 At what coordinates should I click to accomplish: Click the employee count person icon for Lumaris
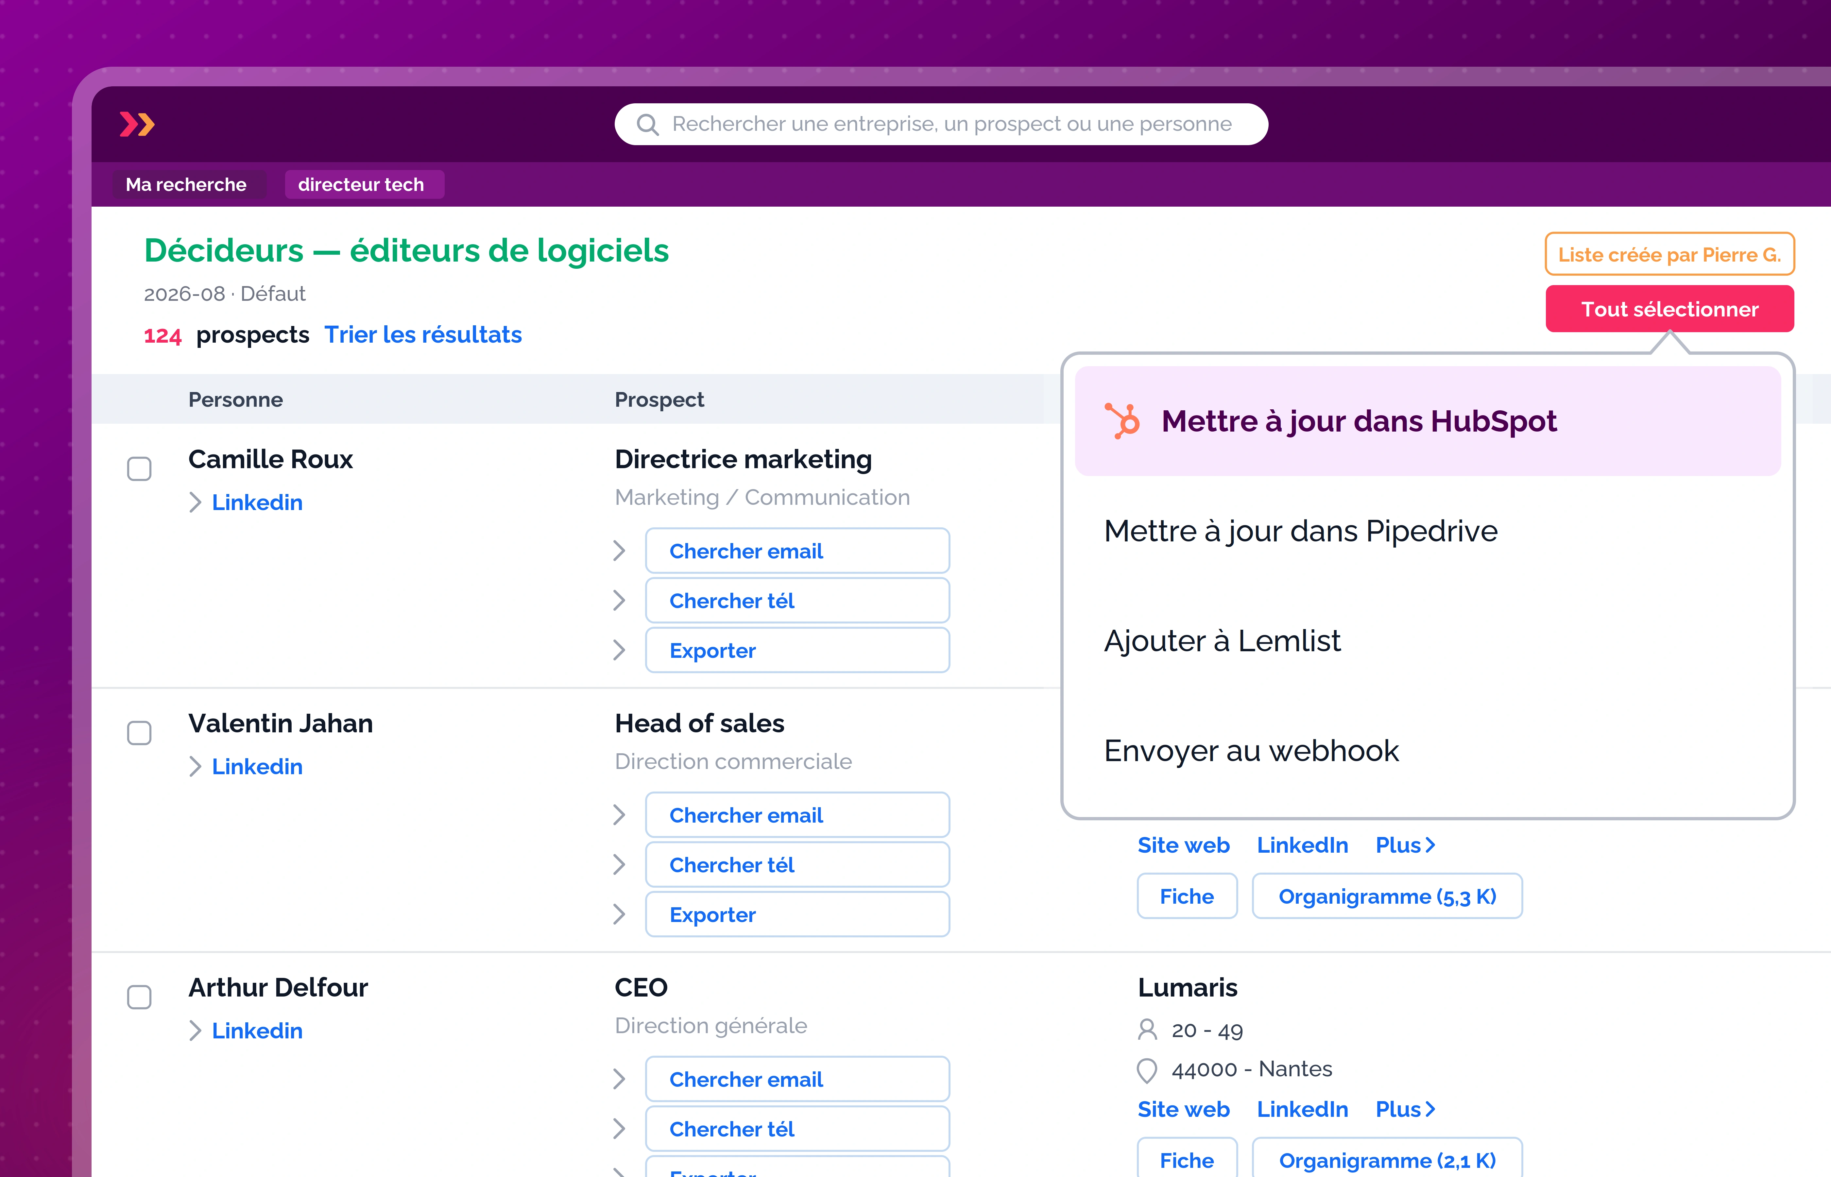(1147, 1030)
